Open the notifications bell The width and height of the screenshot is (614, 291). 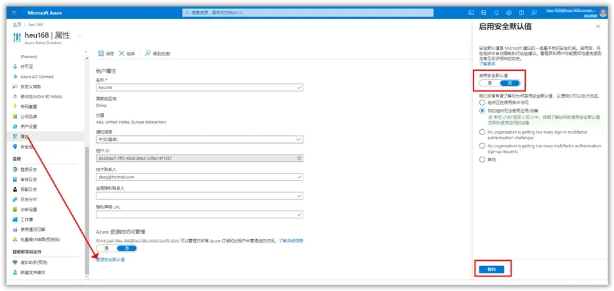pyautogui.click(x=496, y=13)
